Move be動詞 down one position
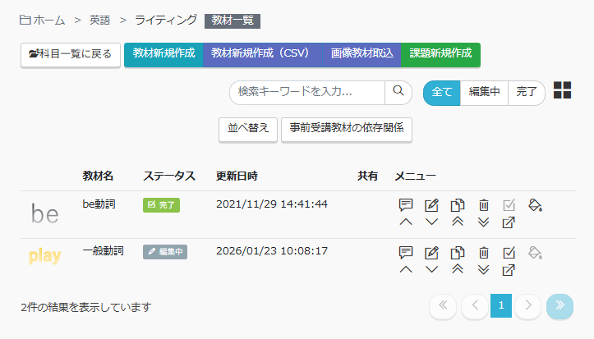Screen dimensions: 594x339 431,222
